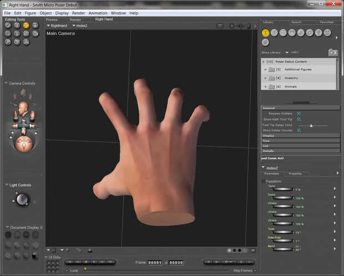Adjust the Tool Tip Delay slider

click(311, 125)
